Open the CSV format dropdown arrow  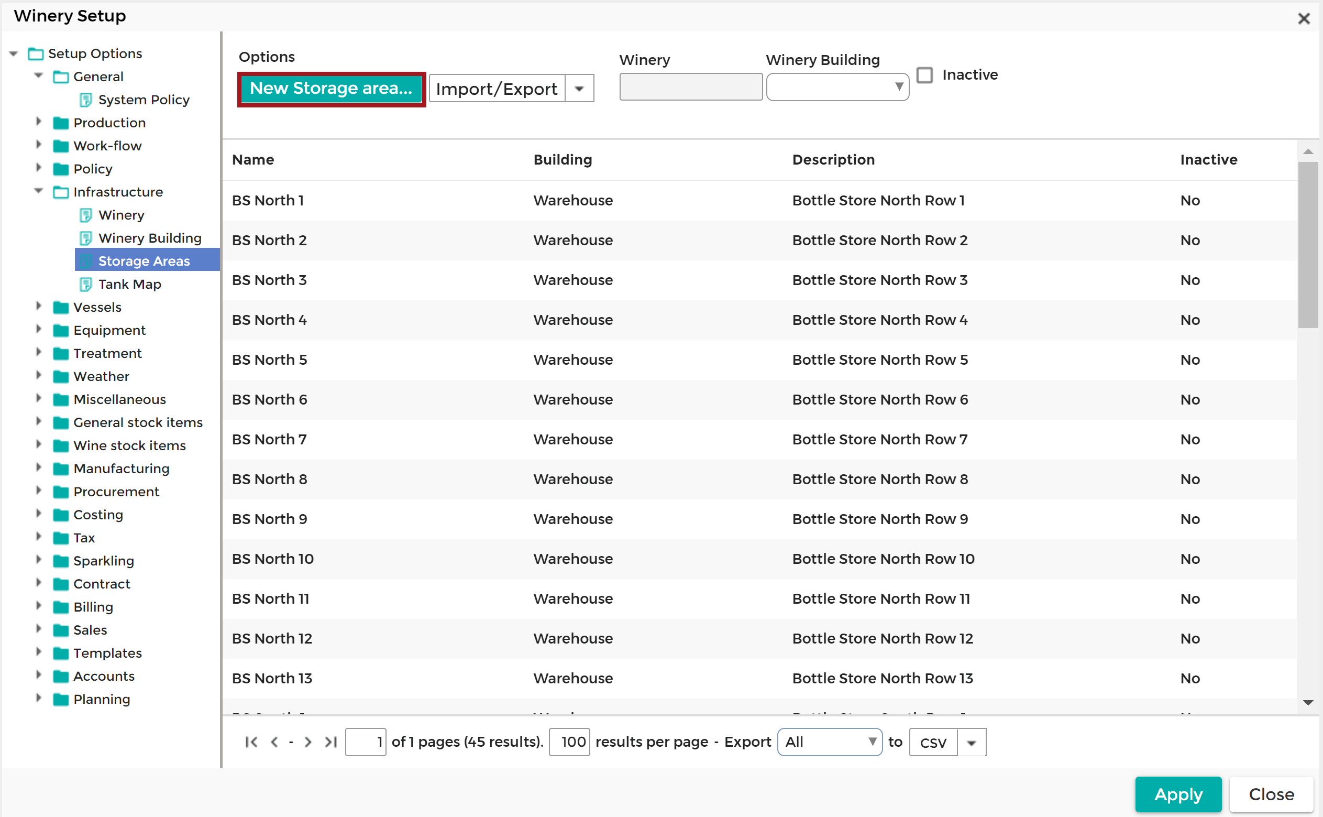click(x=972, y=743)
